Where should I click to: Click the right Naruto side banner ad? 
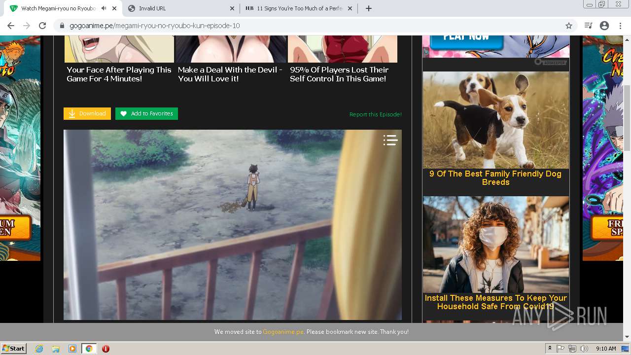[x=602, y=148]
